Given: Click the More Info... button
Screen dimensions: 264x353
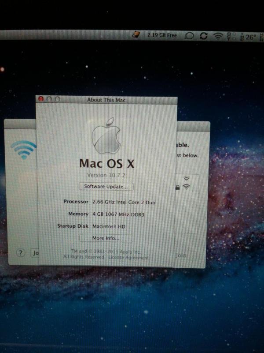Looking at the screenshot, I should pyautogui.click(x=106, y=238).
